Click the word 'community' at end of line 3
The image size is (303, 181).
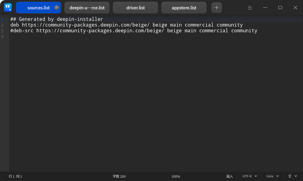[x=244, y=31]
